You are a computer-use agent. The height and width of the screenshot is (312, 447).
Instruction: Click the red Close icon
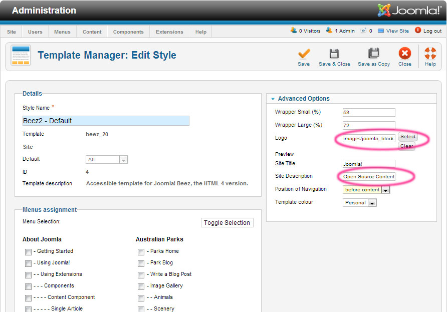pos(404,54)
